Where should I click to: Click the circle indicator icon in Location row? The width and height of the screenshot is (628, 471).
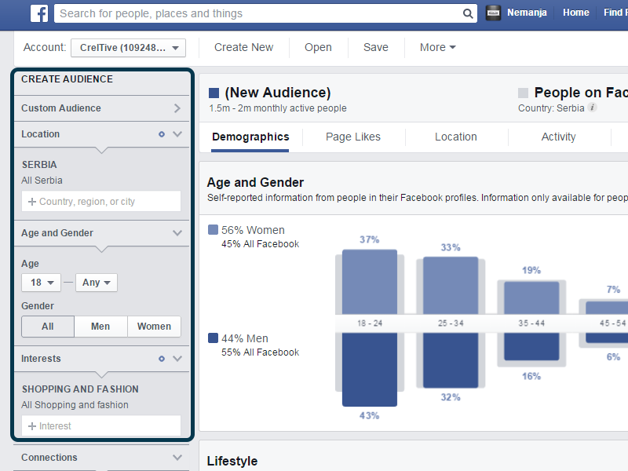[162, 134]
